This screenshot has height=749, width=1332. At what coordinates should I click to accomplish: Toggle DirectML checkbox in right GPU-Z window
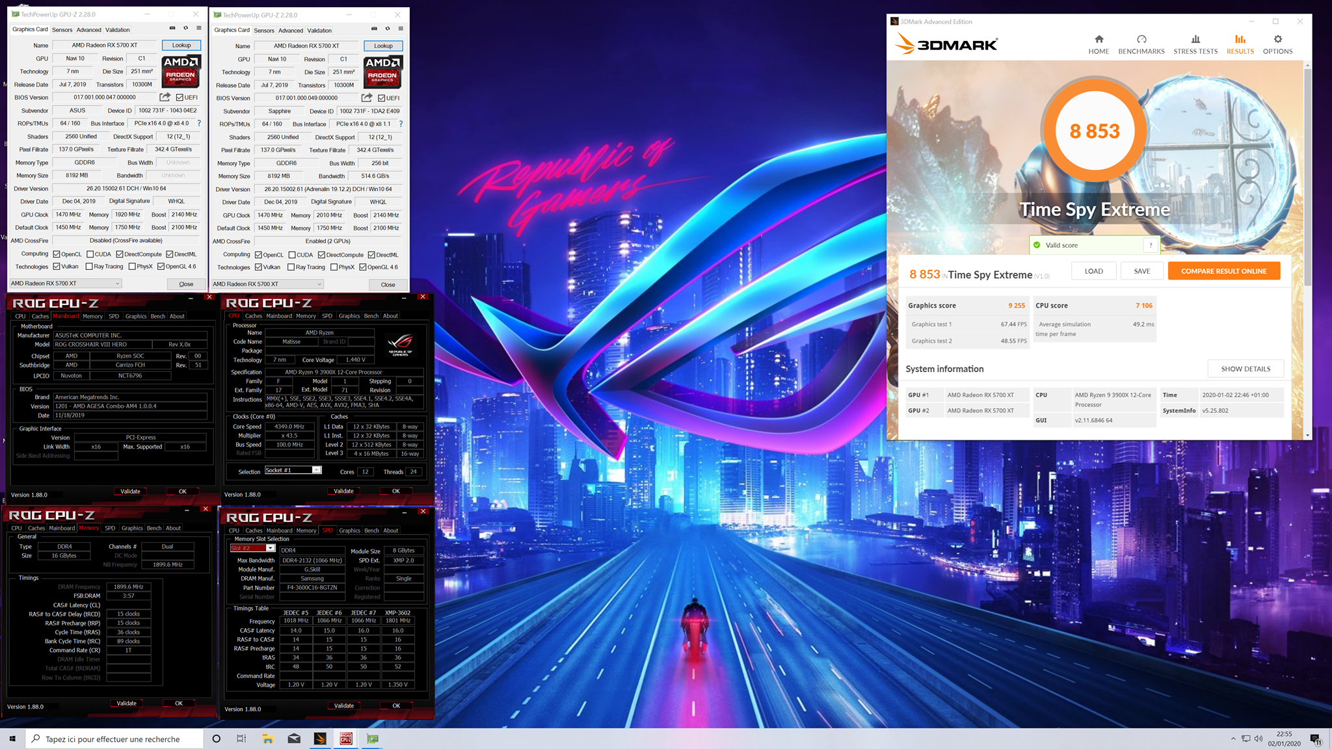click(371, 255)
